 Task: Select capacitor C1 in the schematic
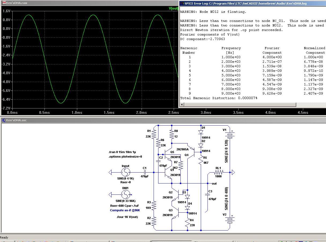[x=145, y=172]
